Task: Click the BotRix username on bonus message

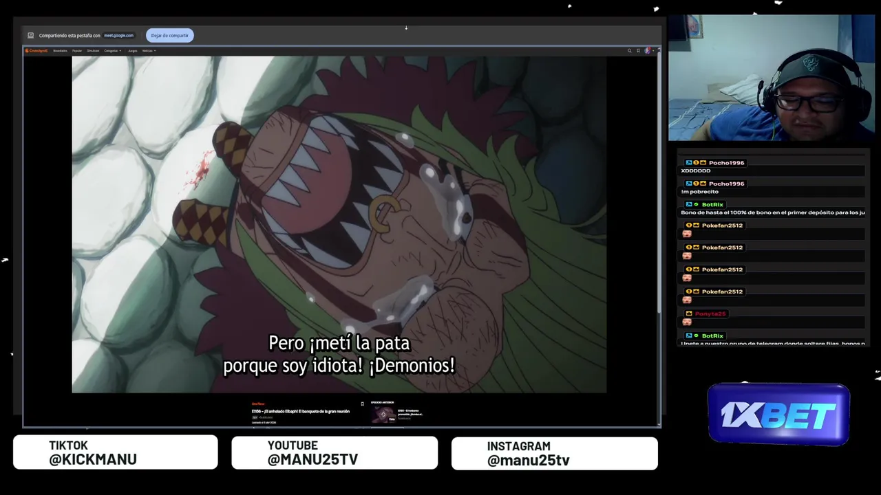Action: click(x=712, y=204)
